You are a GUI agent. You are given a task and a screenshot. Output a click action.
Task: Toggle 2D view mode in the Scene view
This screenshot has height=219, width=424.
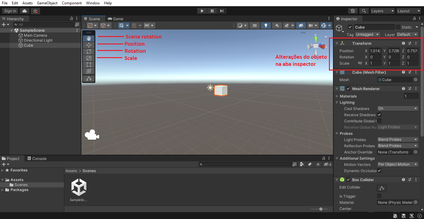point(254,25)
